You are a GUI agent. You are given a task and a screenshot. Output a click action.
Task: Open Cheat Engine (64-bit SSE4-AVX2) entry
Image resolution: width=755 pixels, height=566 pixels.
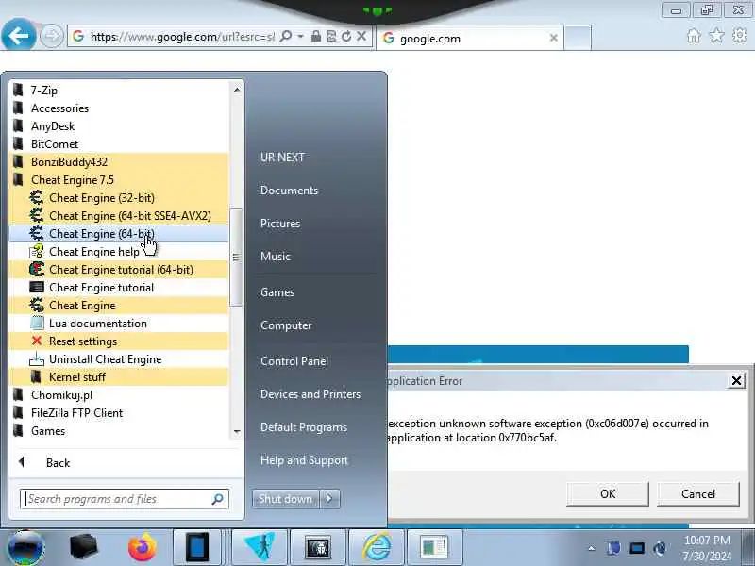[x=119, y=216]
